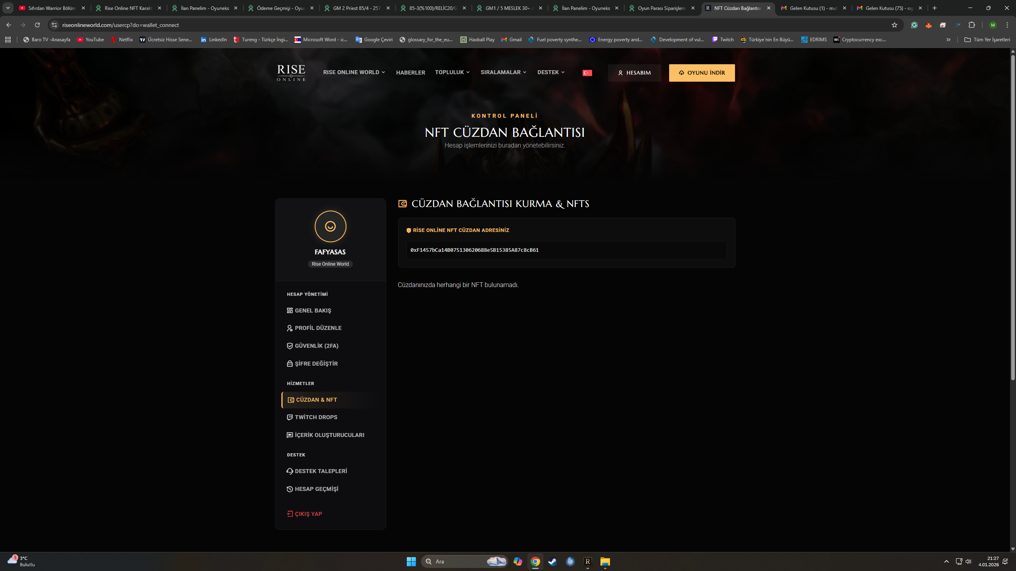Open the Cryptocurrency exc... bookmark
Viewport: 1016px width, 571px height.
[x=860, y=40]
